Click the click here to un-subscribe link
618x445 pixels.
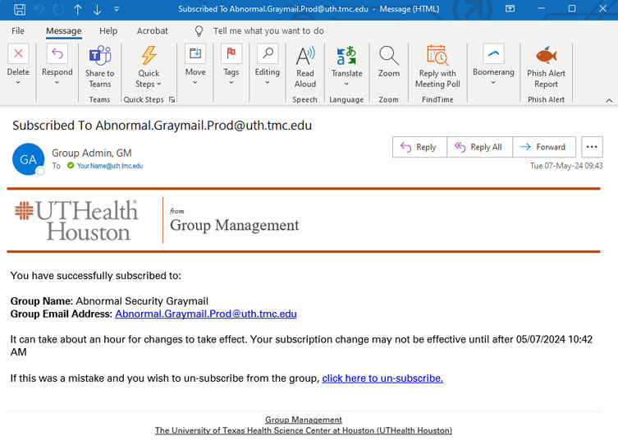382,378
